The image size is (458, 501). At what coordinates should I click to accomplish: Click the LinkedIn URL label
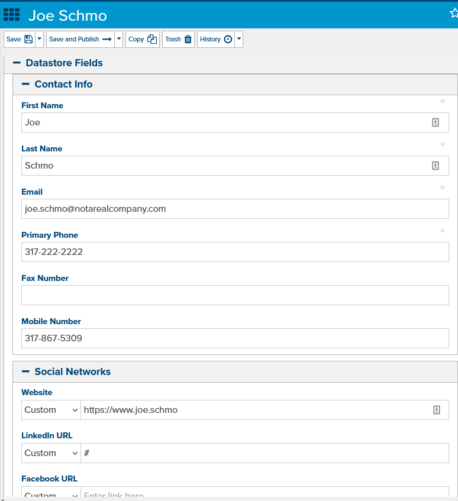[x=47, y=435]
